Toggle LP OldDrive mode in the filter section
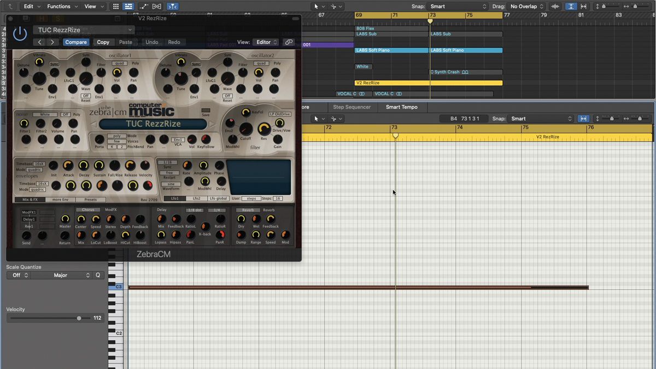656x369 pixels. pos(280,114)
